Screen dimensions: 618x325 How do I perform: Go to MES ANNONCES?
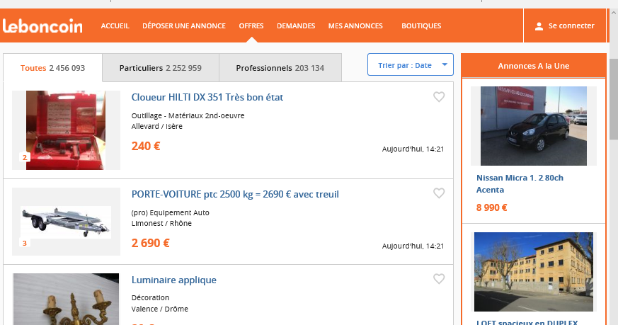click(355, 26)
